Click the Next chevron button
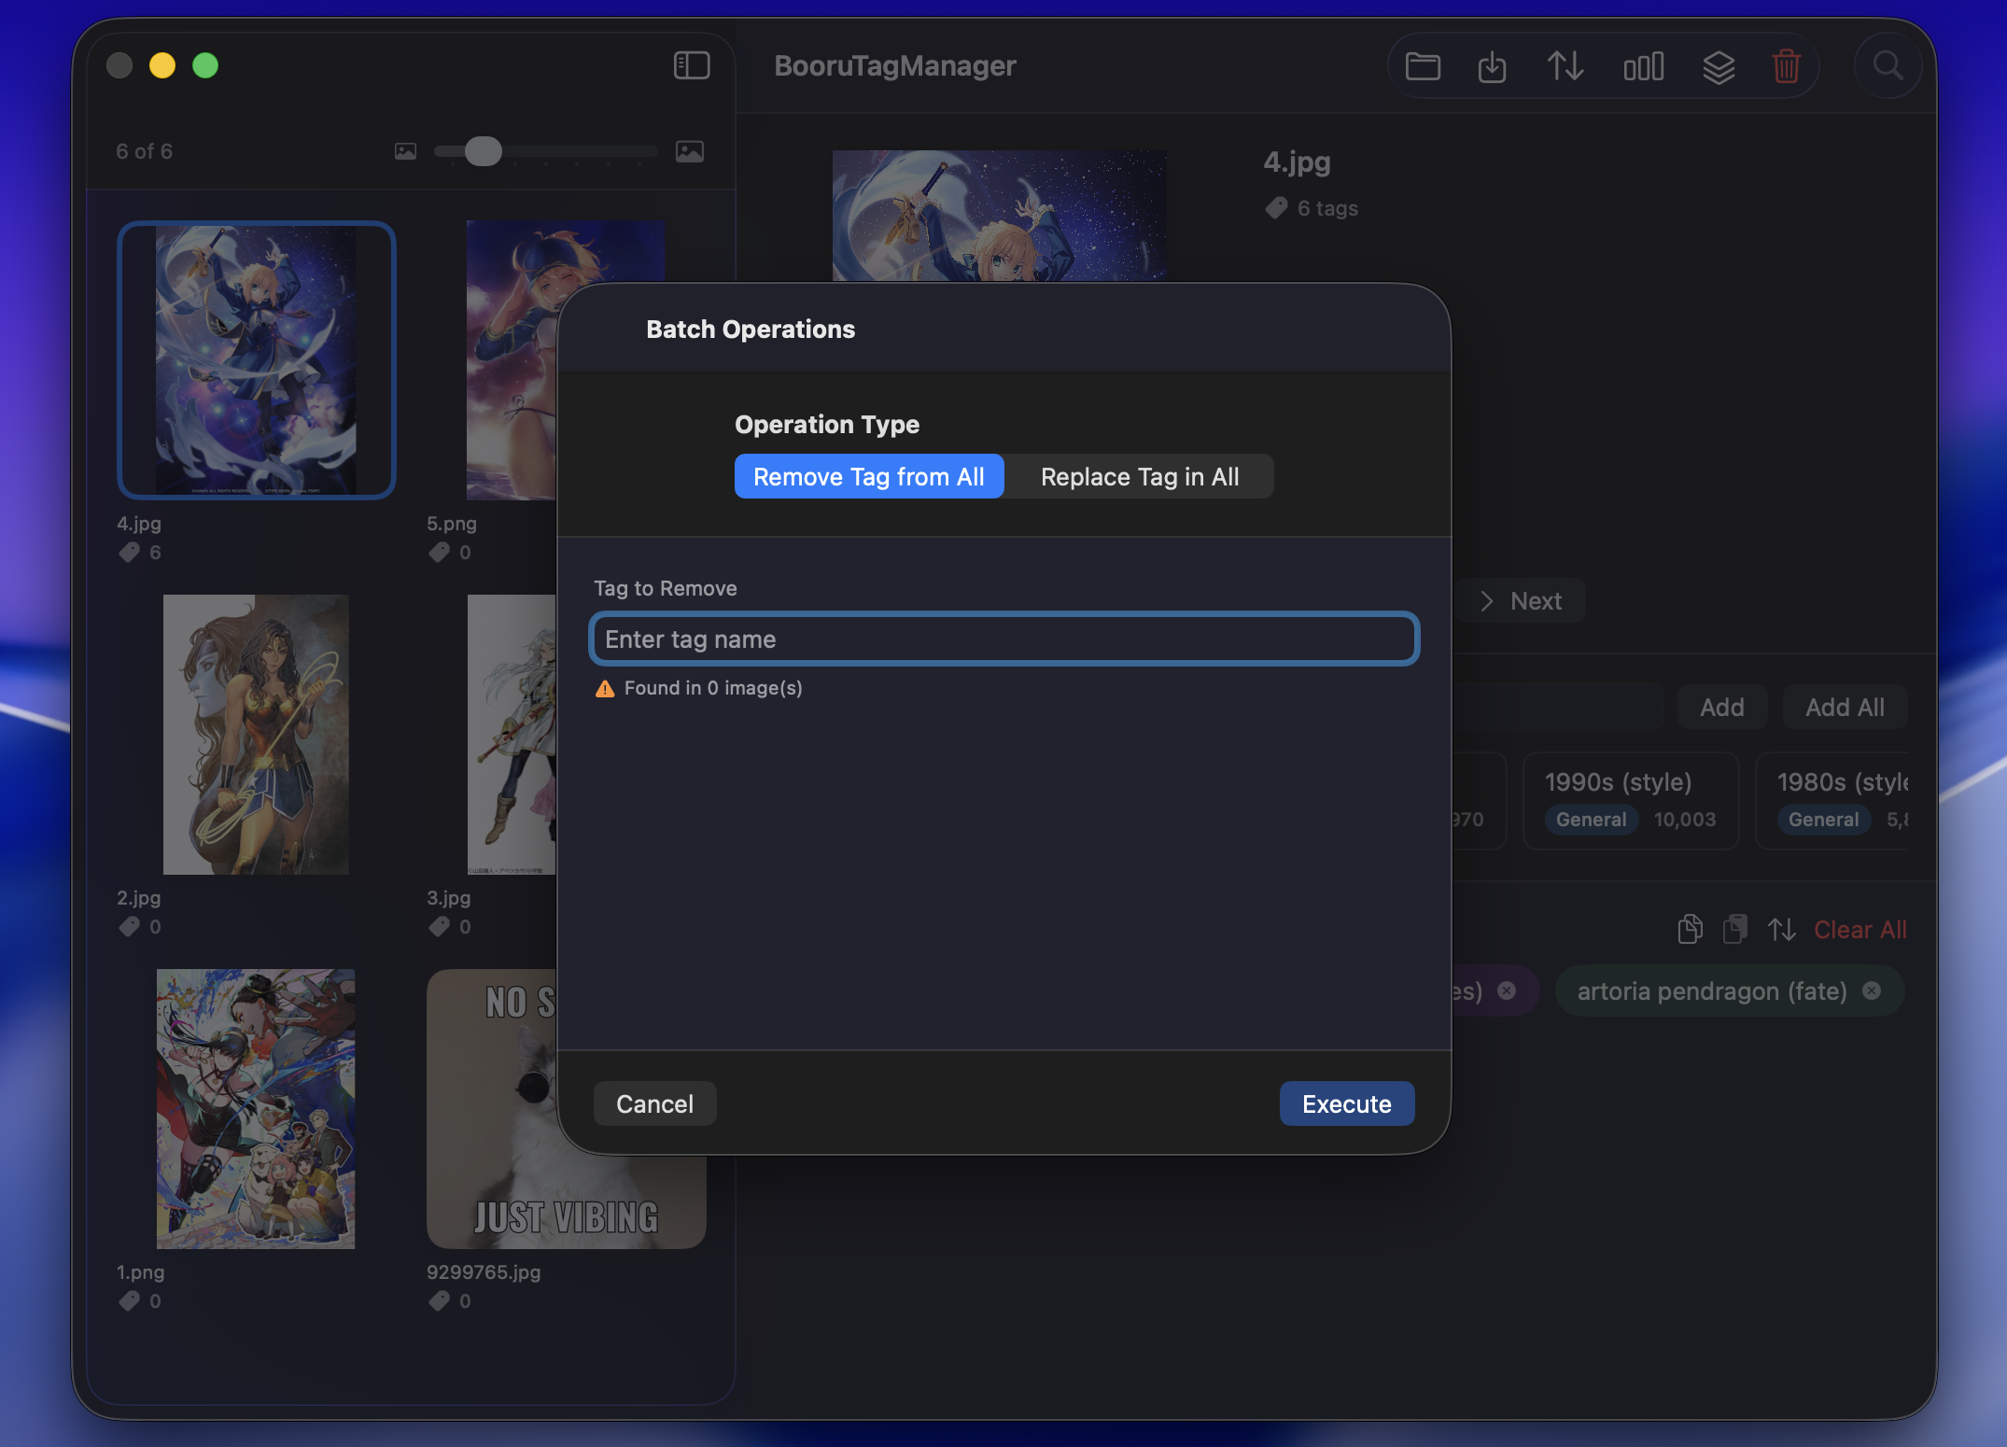Screen dimensions: 2007x1447 1521,600
